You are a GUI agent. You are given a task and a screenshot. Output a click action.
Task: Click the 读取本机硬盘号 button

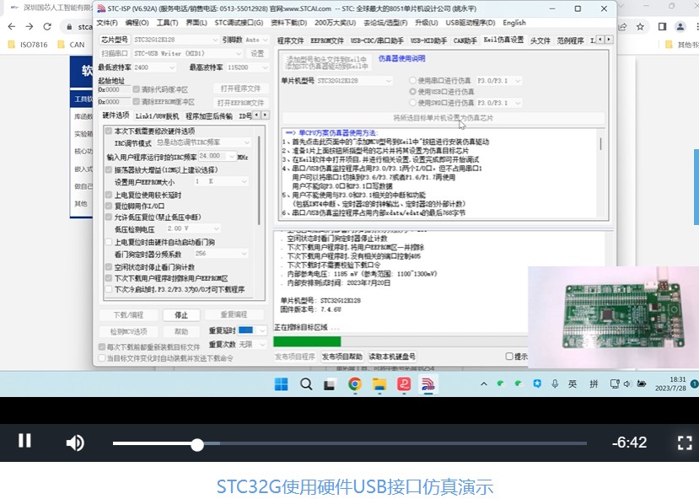(392, 357)
